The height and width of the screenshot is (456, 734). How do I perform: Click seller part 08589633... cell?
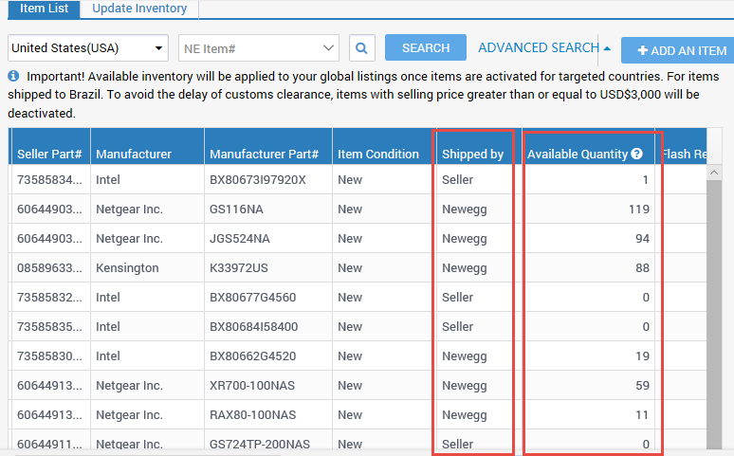pos(49,268)
